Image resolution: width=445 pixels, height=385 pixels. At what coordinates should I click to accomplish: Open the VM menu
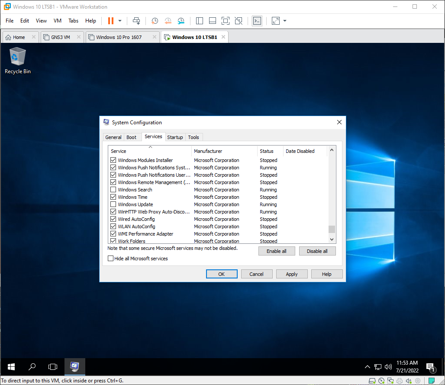point(57,21)
